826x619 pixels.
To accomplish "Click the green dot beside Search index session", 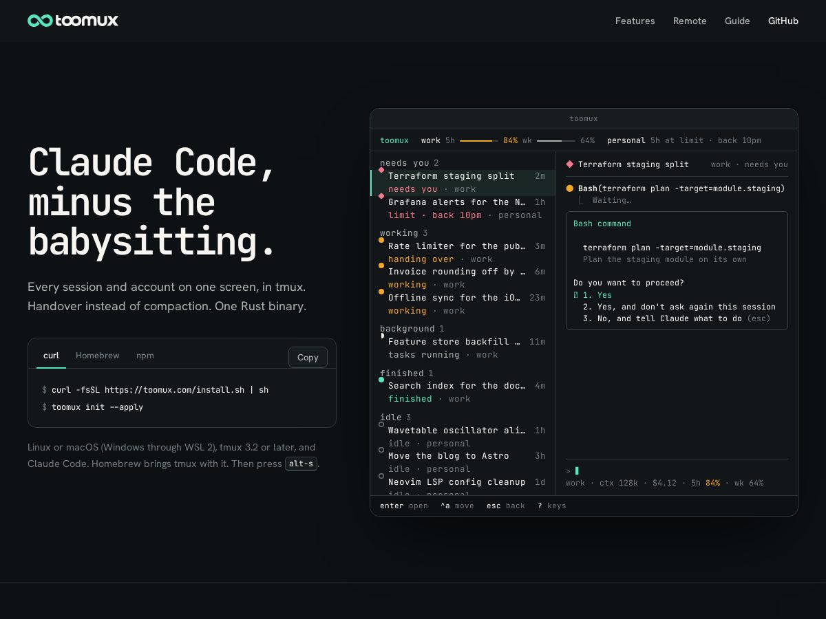I will tap(381, 380).
